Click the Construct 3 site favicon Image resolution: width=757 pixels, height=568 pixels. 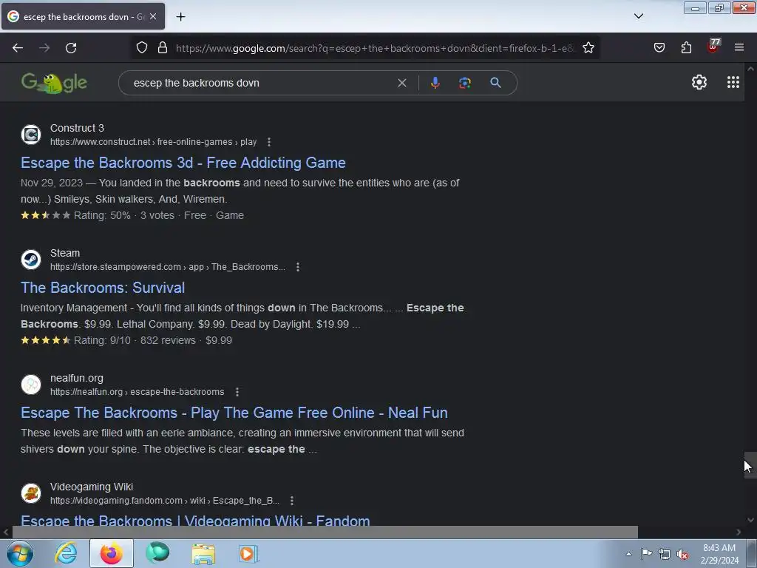point(31,135)
